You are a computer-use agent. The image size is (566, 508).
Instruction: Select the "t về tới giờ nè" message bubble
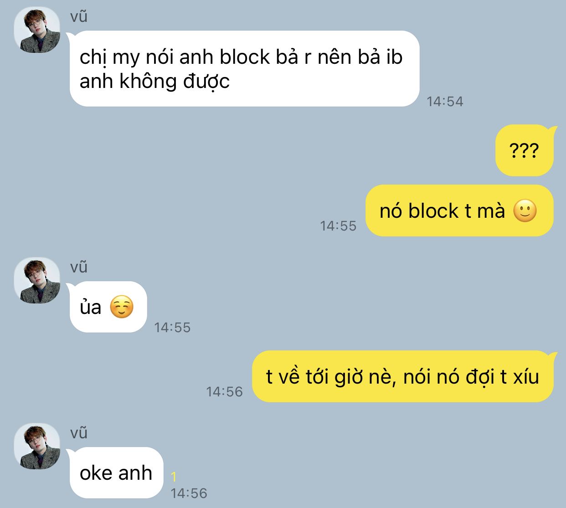tap(403, 376)
